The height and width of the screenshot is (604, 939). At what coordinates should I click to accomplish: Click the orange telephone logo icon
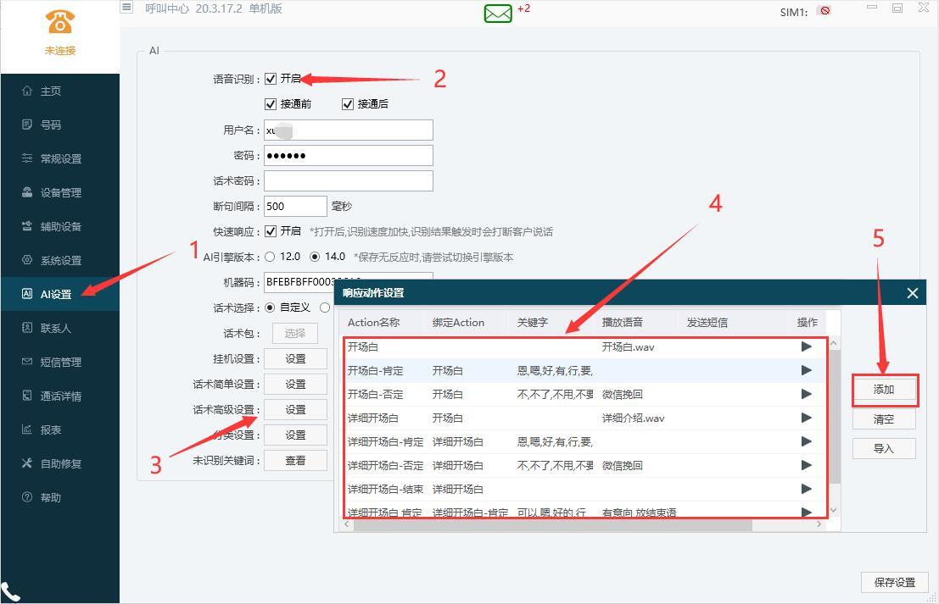point(60,22)
